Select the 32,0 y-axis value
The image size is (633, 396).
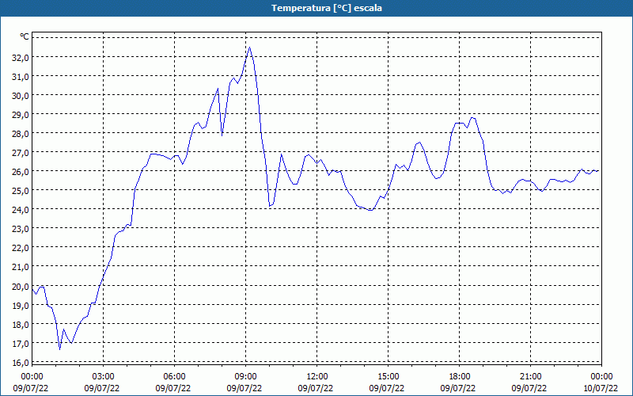pyautogui.click(x=21, y=58)
